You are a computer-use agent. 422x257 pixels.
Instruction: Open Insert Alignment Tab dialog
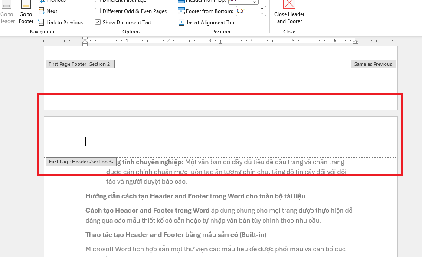(206, 22)
